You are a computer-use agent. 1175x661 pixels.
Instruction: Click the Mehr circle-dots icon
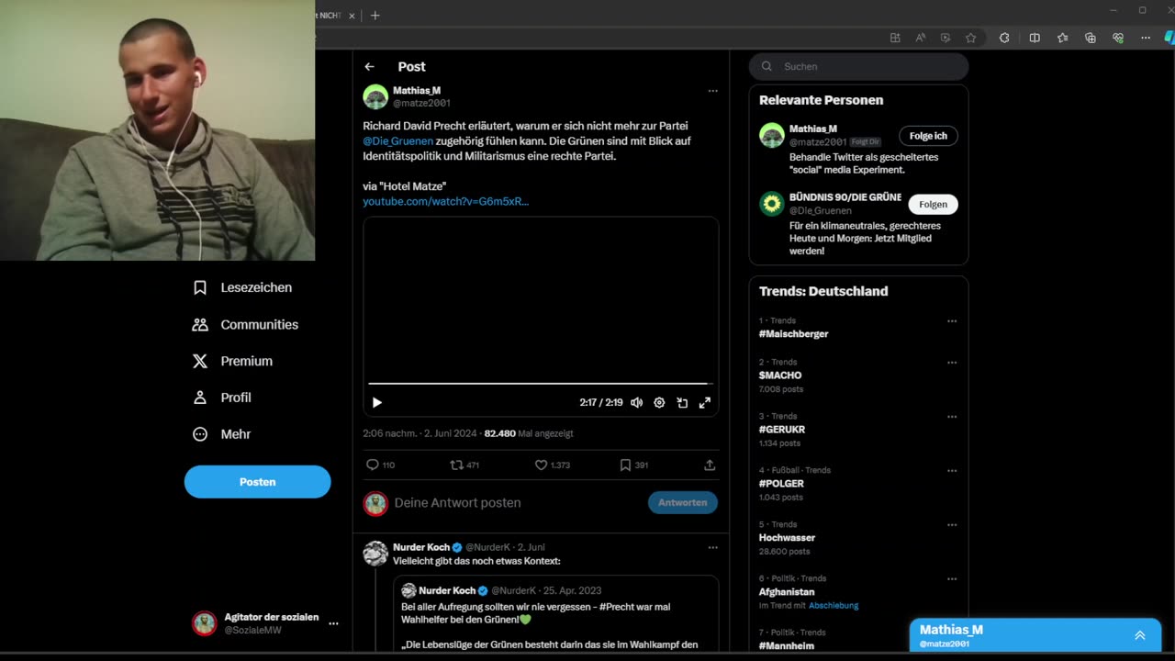tap(200, 434)
